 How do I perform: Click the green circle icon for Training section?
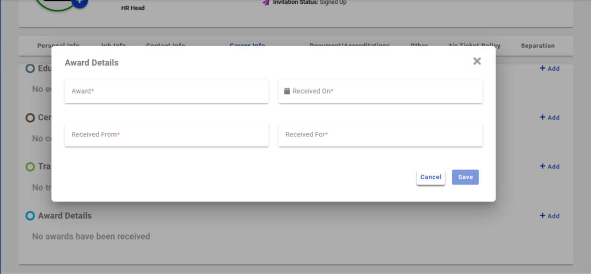pyautogui.click(x=30, y=167)
